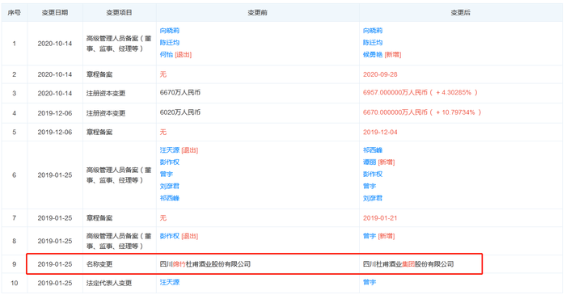Open 曾宇 link in row 6 变更前 column

[x=167, y=175]
